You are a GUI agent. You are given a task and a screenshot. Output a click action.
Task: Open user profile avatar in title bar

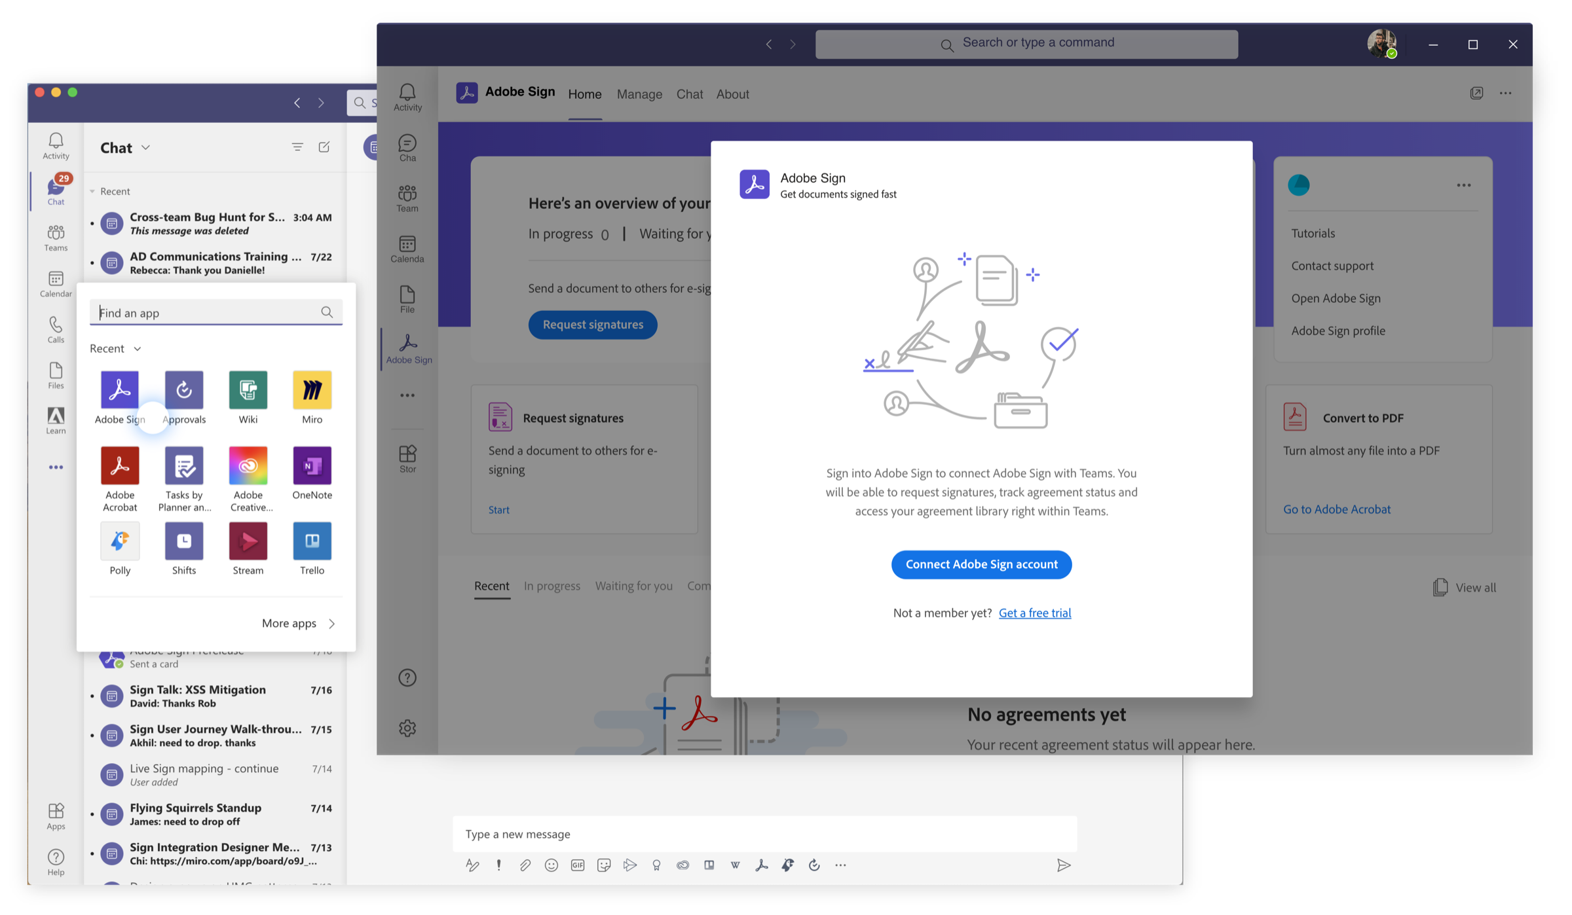pos(1382,44)
